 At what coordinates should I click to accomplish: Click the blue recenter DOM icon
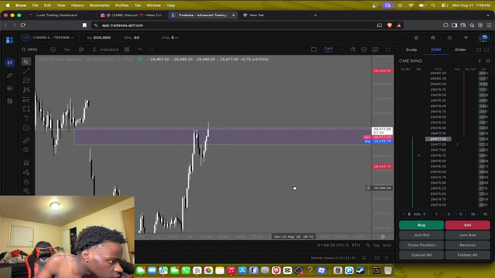pyautogui.click(x=480, y=61)
